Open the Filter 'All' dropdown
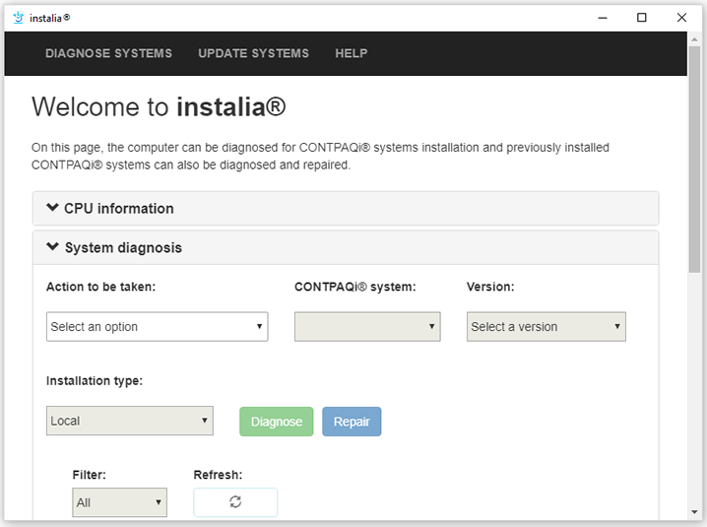The image size is (707, 527). 119,502
